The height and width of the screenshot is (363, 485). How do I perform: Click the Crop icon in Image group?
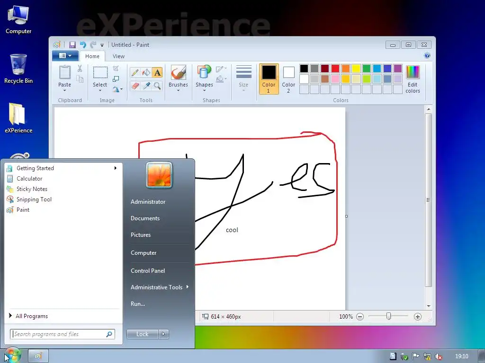(x=116, y=68)
